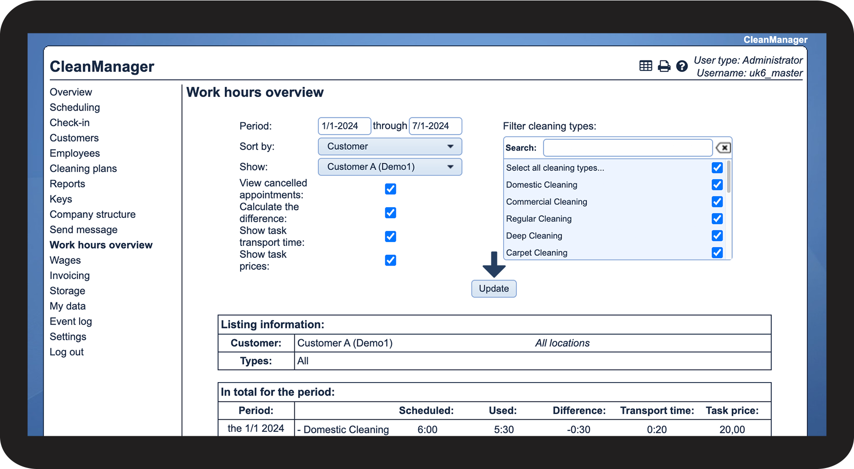Uncheck Calculate the difference checkbox
854x469 pixels.
point(391,213)
